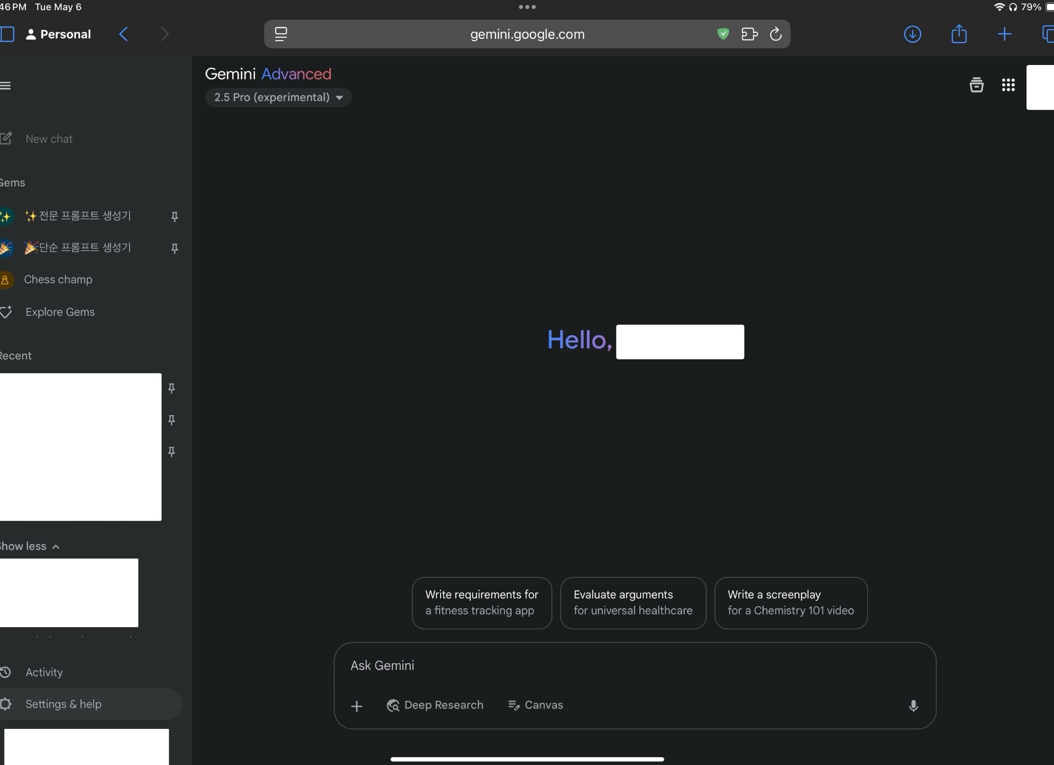Tap the microphone icon in prompt box

tap(913, 705)
